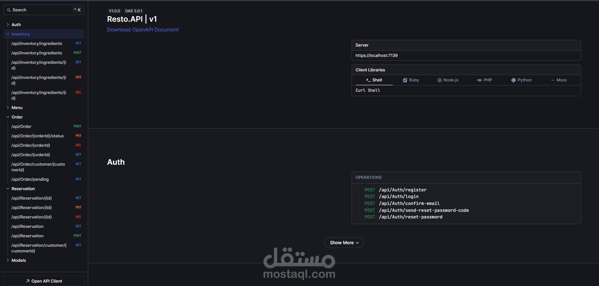The width and height of the screenshot is (599, 286).
Task: Open GET /api/Reservation/{id} endpoint
Action: [46, 198]
